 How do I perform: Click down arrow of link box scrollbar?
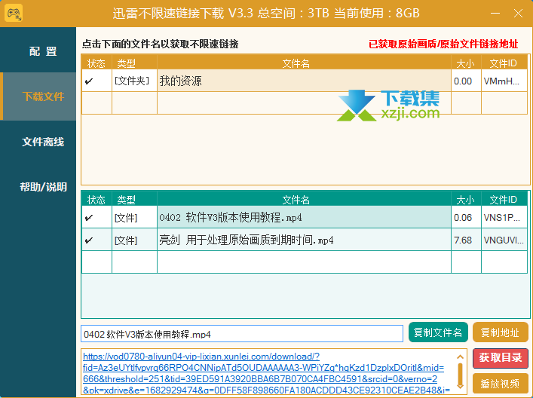(x=460, y=387)
